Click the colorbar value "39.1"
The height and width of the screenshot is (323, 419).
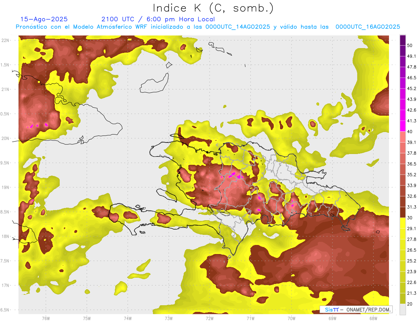pos(411,142)
